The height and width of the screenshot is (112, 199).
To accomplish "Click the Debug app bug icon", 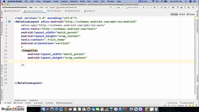I will pos(155,7).
